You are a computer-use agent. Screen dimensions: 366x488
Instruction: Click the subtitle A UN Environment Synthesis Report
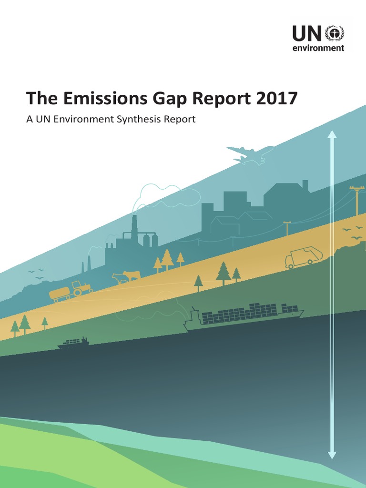(111, 119)
